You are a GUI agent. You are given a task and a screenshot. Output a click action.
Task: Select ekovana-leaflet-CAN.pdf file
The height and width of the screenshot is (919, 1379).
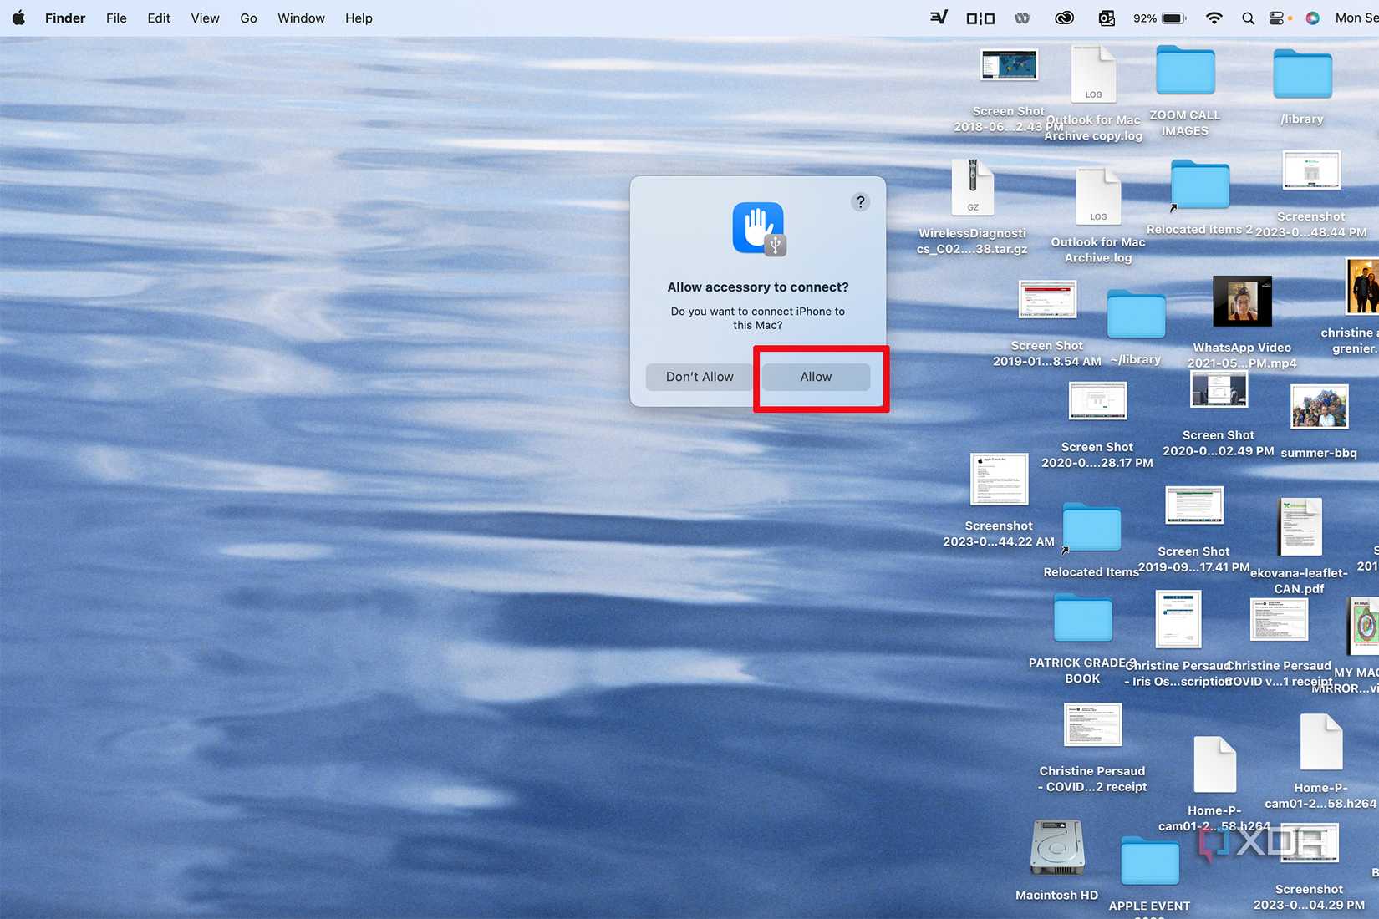tap(1300, 527)
